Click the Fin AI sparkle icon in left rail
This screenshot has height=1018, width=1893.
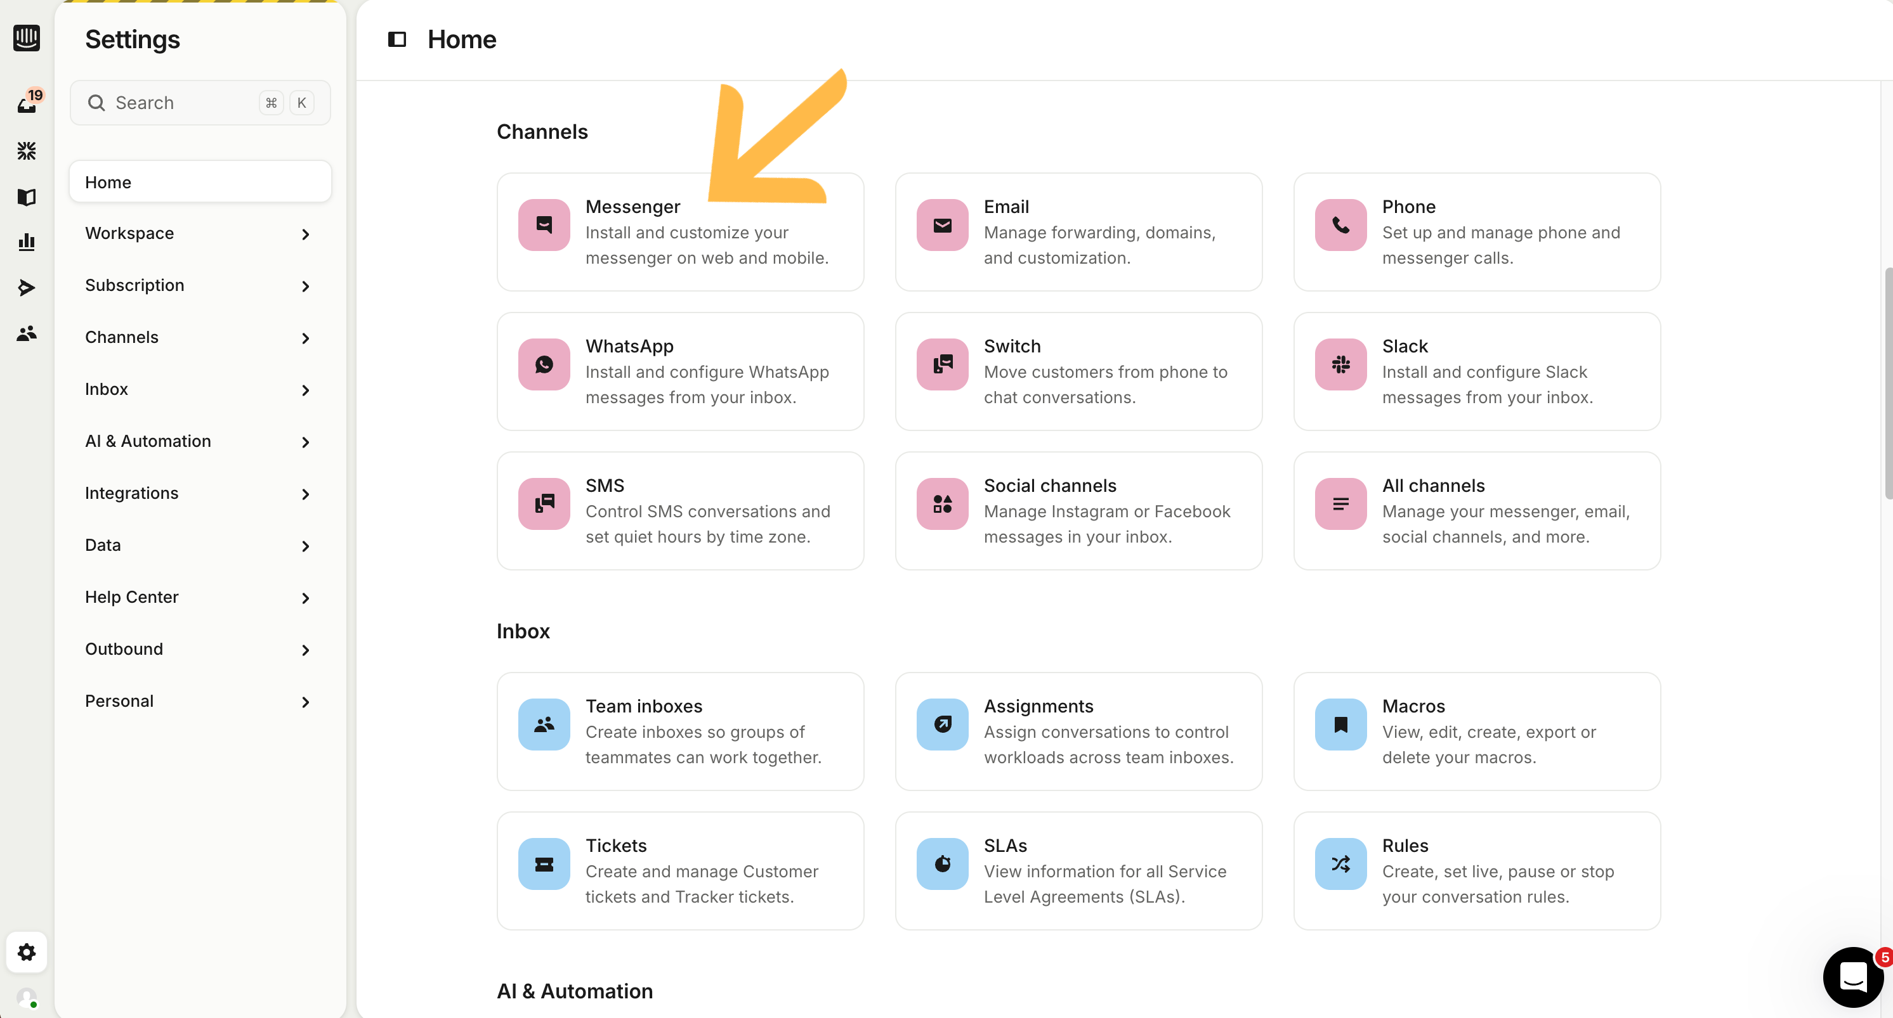click(27, 151)
